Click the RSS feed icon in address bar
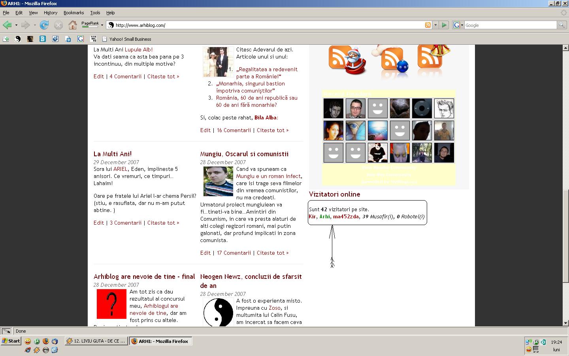This screenshot has width=569, height=356. tap(428, 25)
